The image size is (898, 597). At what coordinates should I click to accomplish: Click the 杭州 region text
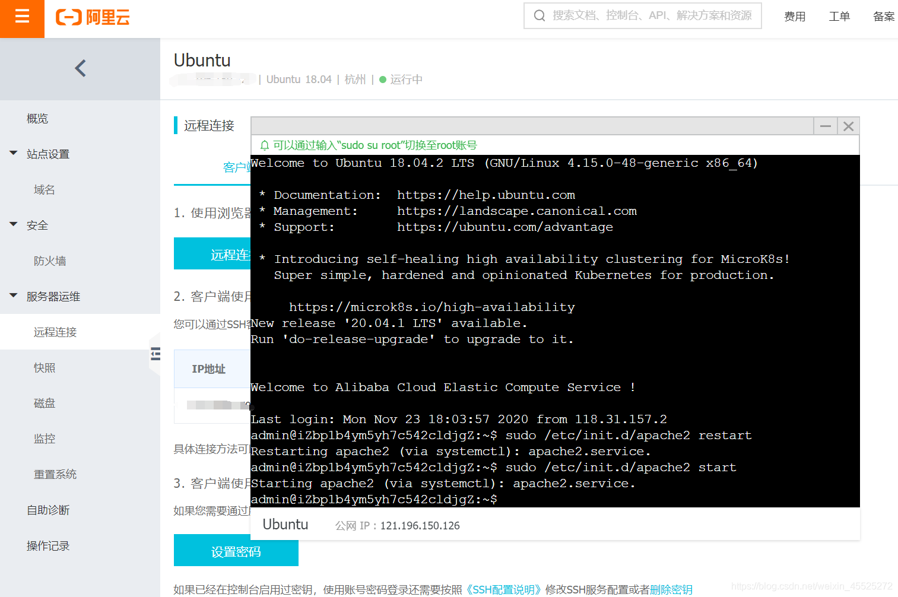[x=355, y=80]
